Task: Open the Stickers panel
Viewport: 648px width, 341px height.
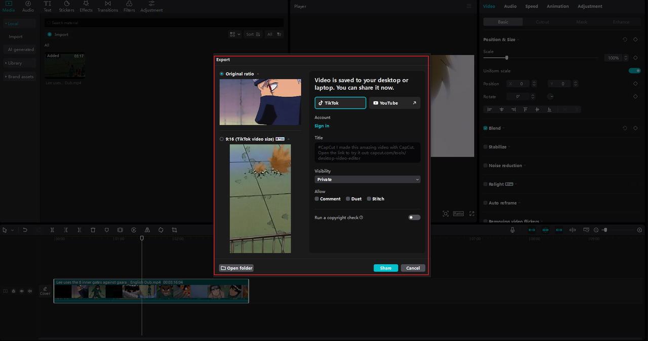Action: [x=66, y=6]
